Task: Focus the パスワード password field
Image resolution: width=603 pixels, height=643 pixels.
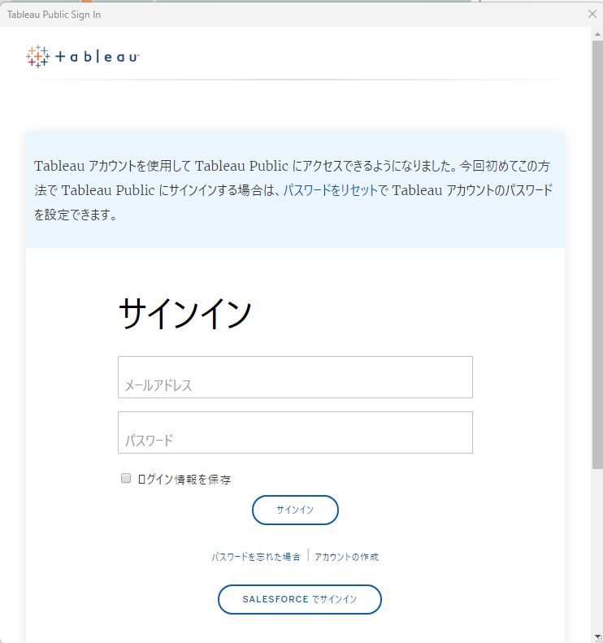Action: [x=295, y=432]
